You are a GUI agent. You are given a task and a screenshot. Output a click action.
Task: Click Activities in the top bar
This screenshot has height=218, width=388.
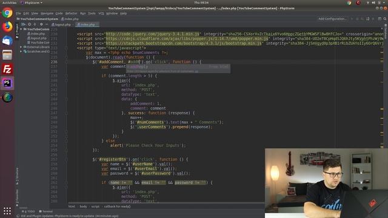click(x=9, y=2)
